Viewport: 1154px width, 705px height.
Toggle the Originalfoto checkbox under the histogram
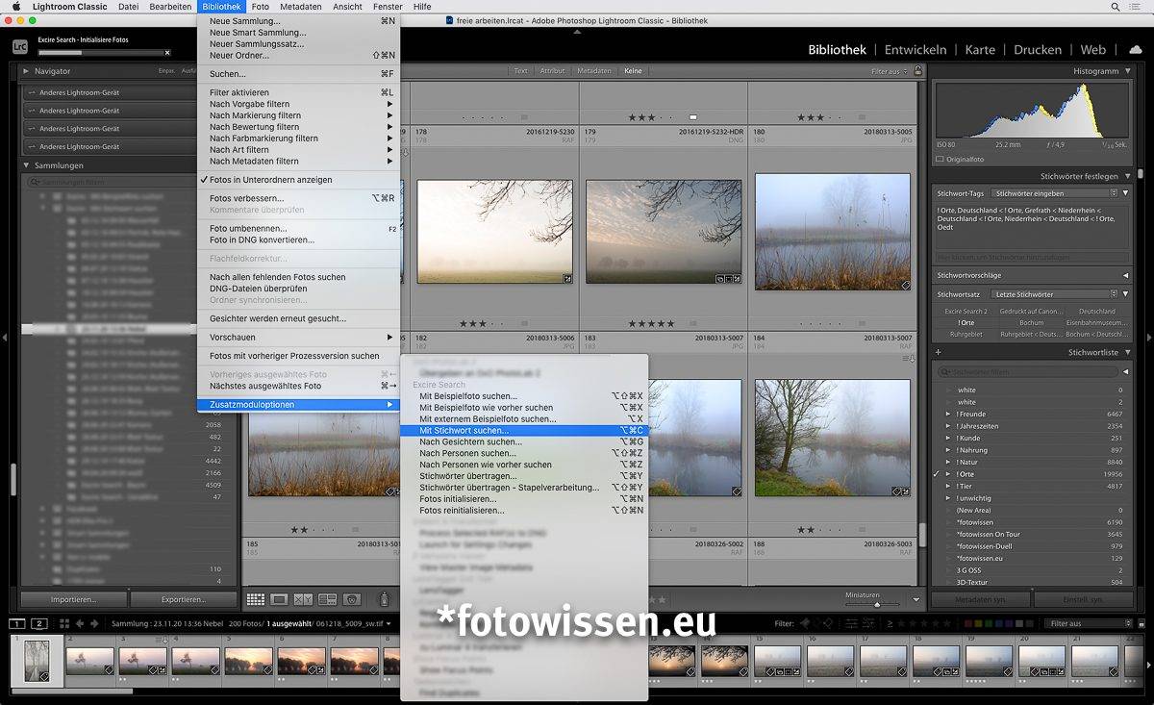[x=940, y=160]
